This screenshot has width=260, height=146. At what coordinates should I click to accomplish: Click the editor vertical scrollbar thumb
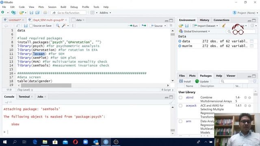point(172,34)
